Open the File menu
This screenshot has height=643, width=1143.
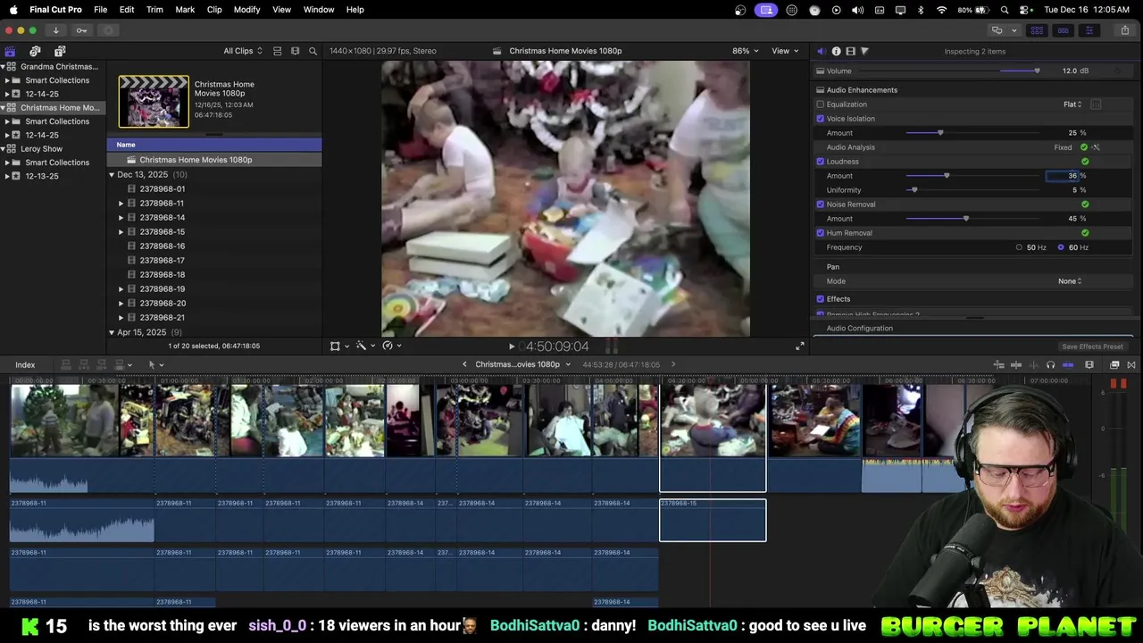(100, 10)
